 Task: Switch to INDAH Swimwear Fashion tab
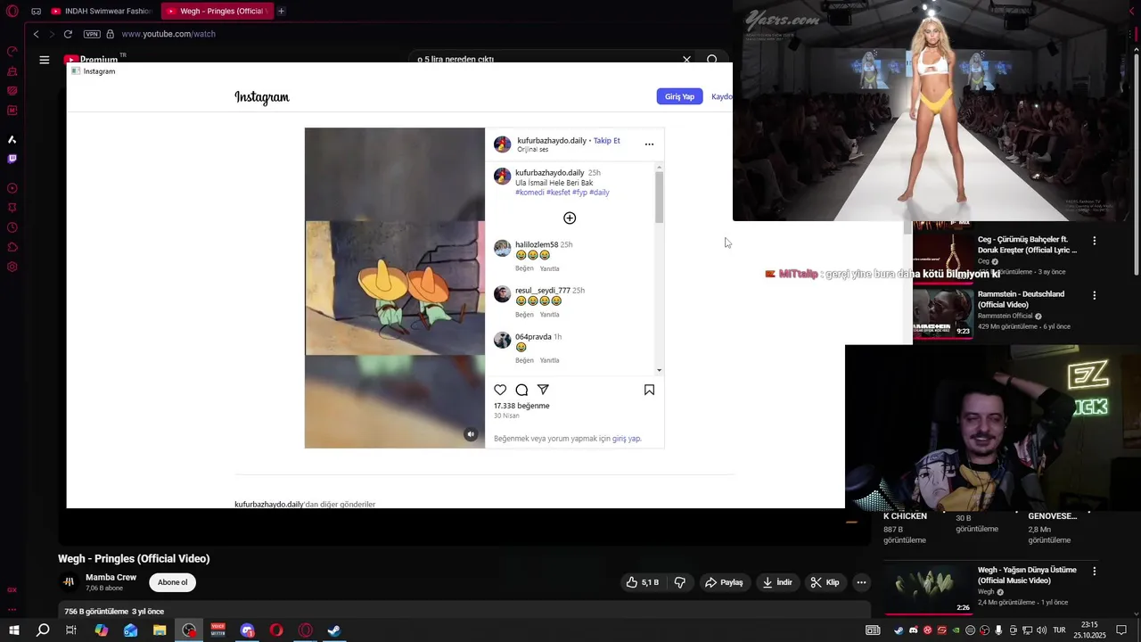[x=102, y=12]
